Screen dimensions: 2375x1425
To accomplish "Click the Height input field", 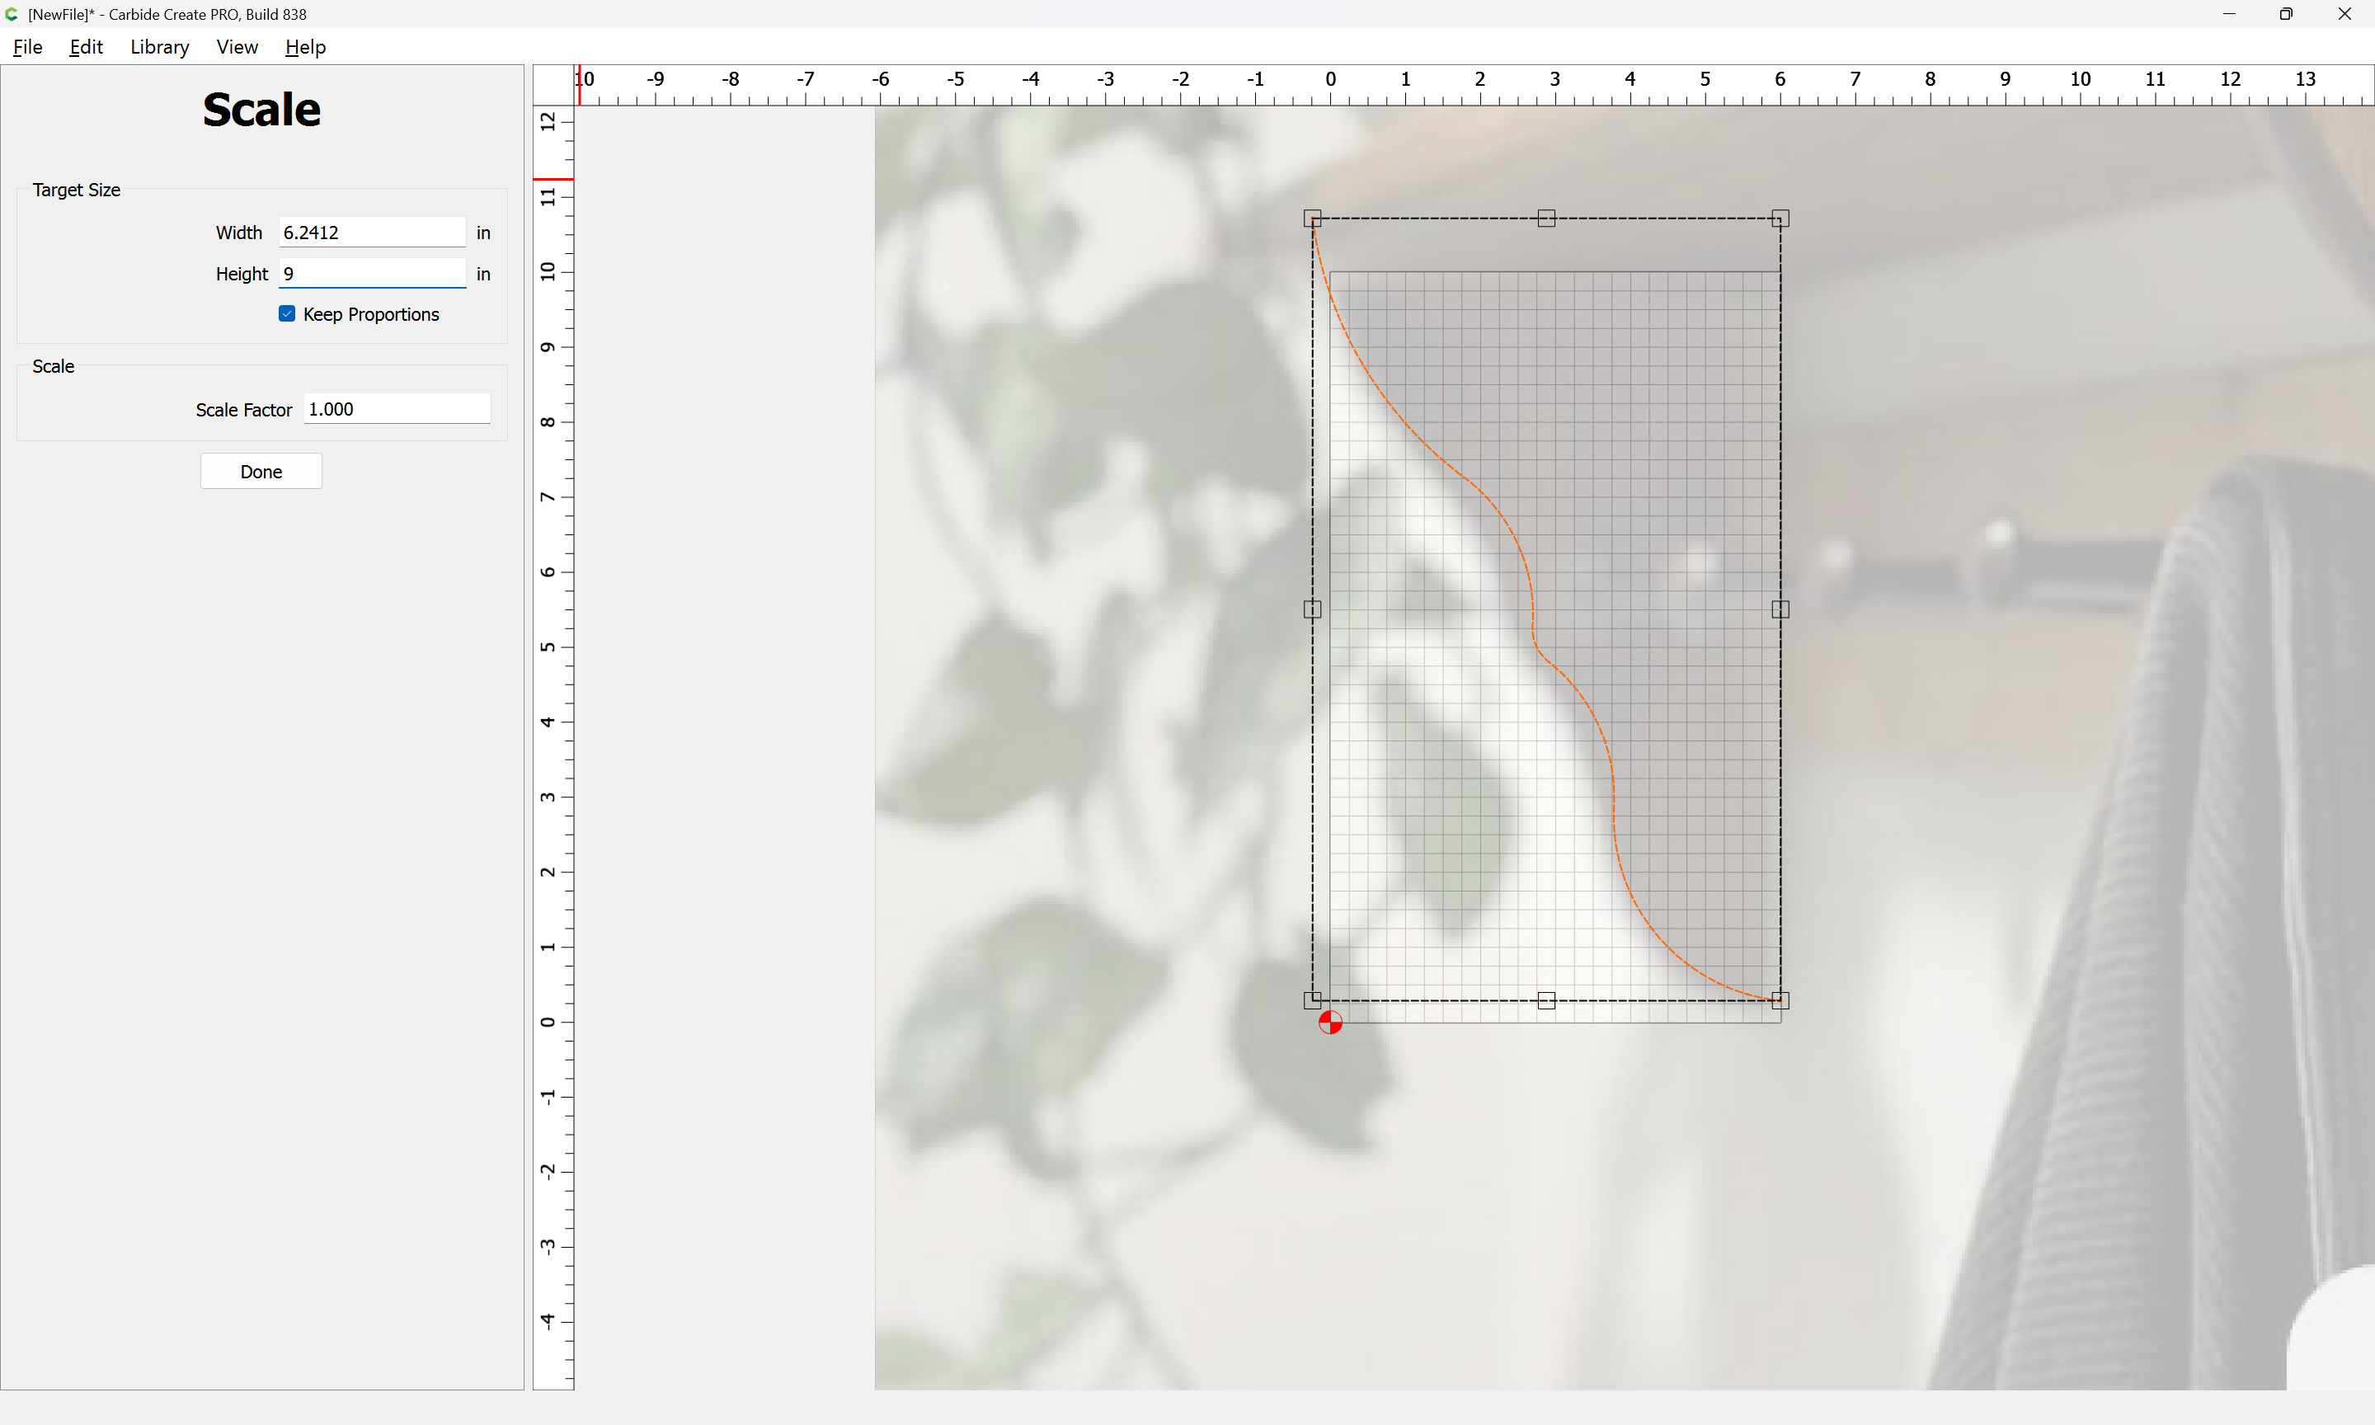I will pyautogui.click(x=372, y=274).
